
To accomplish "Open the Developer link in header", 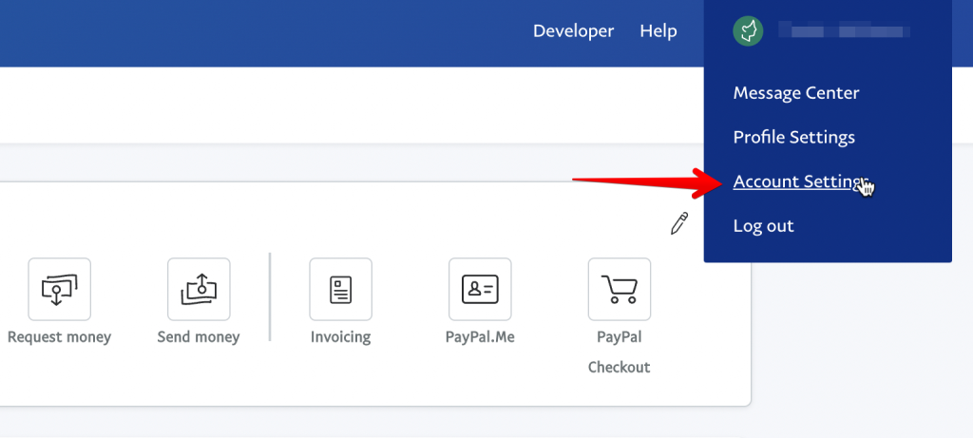I will (x=573, y=31).
